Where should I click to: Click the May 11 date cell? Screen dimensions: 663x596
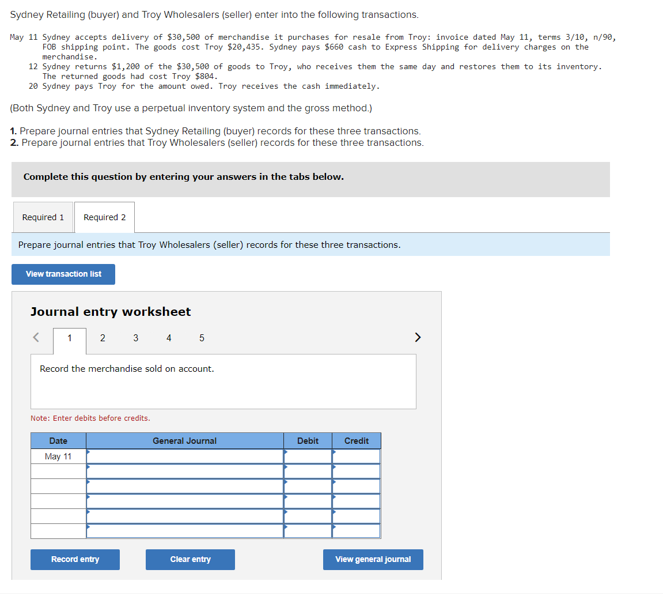58,457
